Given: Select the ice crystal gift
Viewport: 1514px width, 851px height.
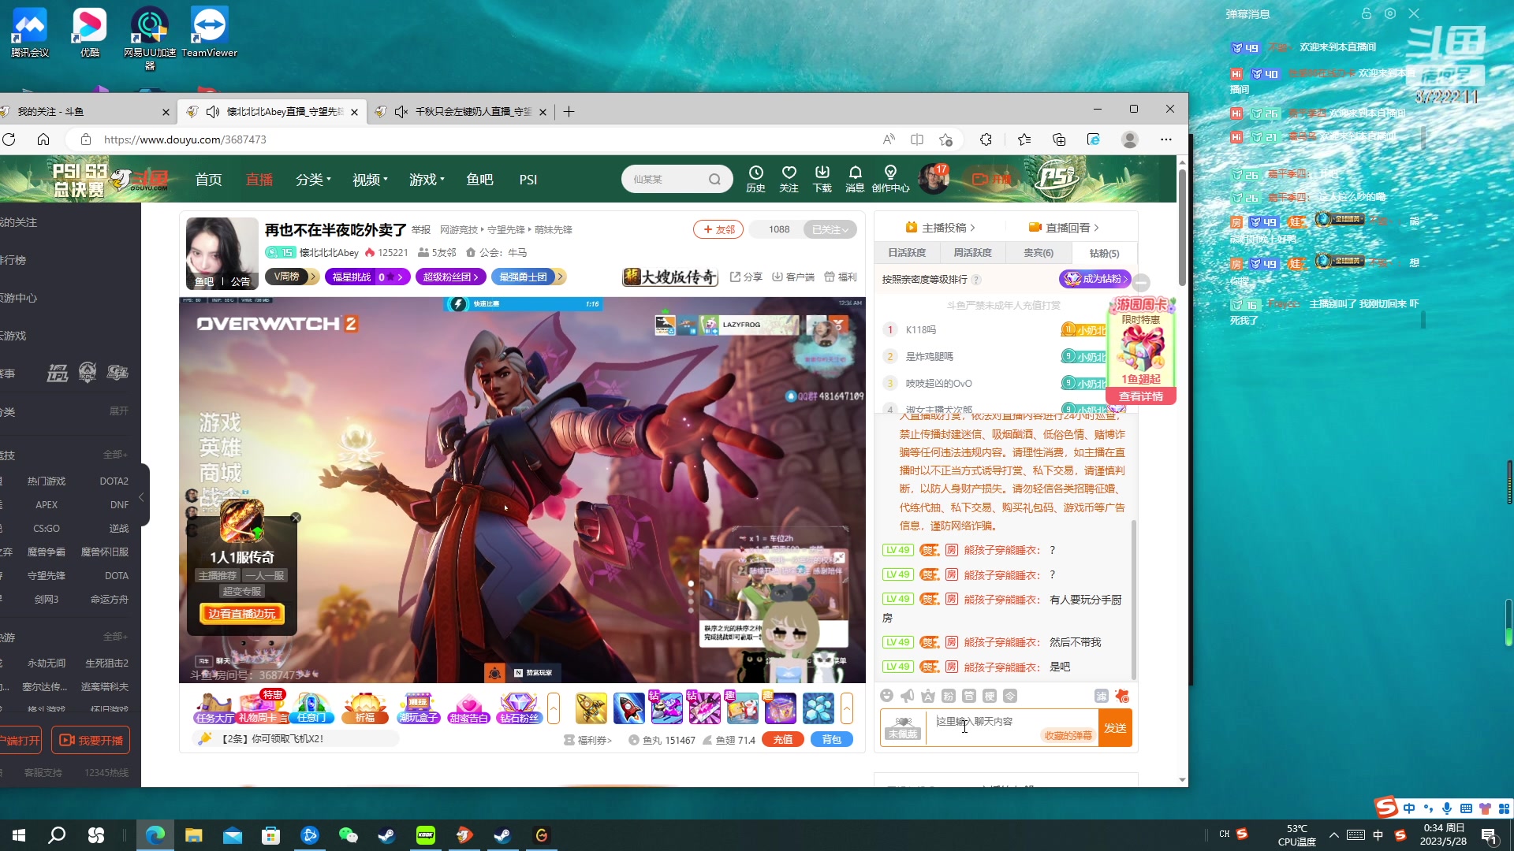Looking at the screenshot, I should pyautogui.click(x=819, y=708).
